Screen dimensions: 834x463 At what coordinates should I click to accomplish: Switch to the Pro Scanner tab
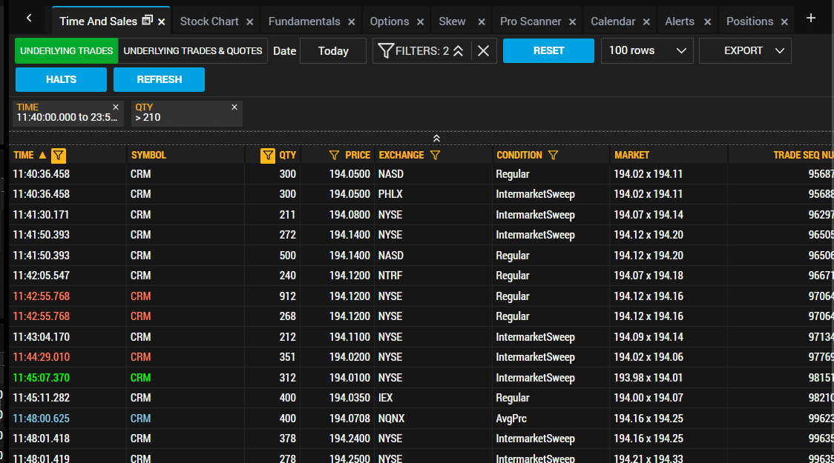coord(531,21)
